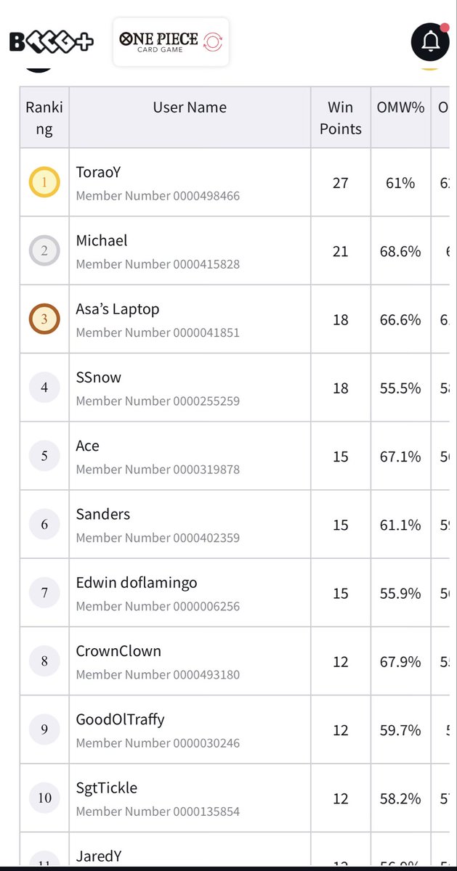This screenshot has height=871, width=457.
Task: Click the rank 5 badge
Action: click(x=44, y=456)
